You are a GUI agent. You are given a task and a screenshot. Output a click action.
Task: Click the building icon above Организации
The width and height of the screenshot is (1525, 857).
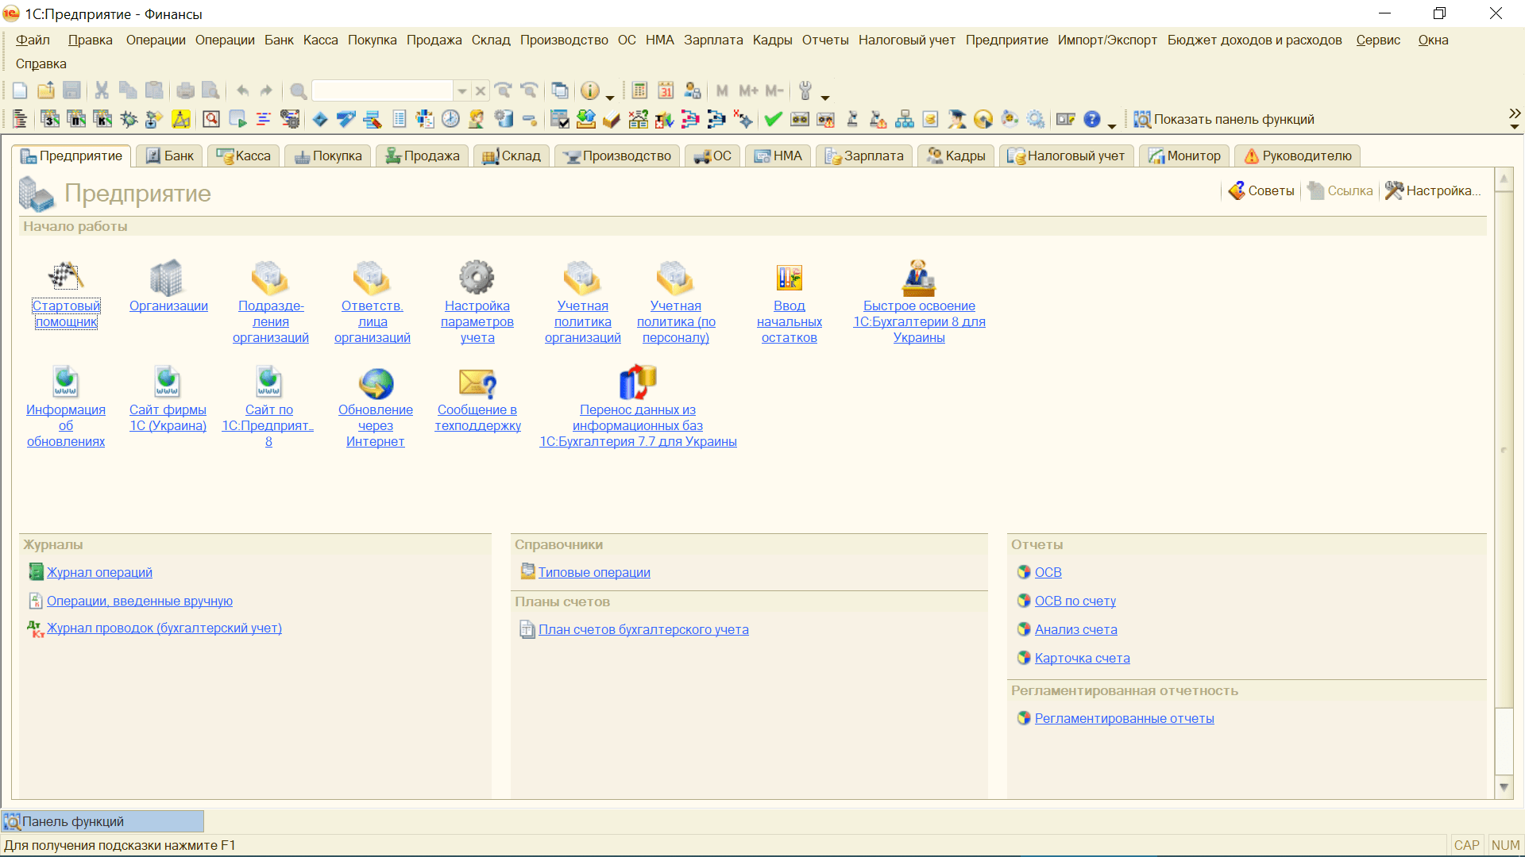pyautogui.click(x=168, y=277)
